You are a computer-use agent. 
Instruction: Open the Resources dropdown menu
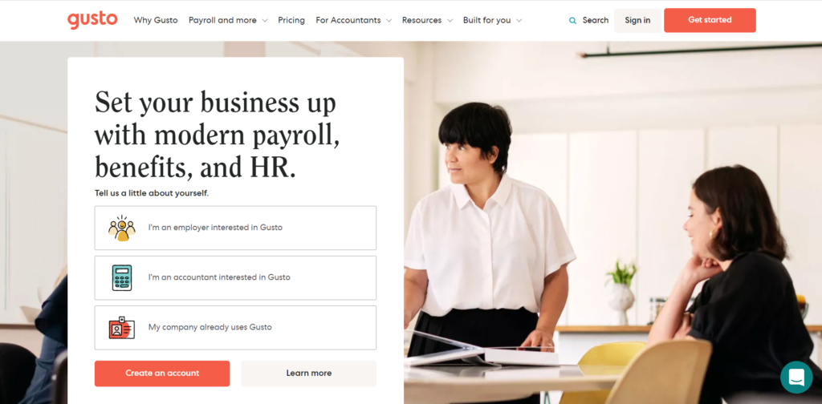coord(427,20)
